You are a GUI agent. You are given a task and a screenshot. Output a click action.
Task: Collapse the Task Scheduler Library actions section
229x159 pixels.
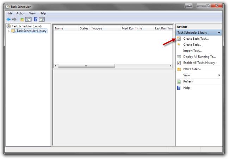[219, 33]
